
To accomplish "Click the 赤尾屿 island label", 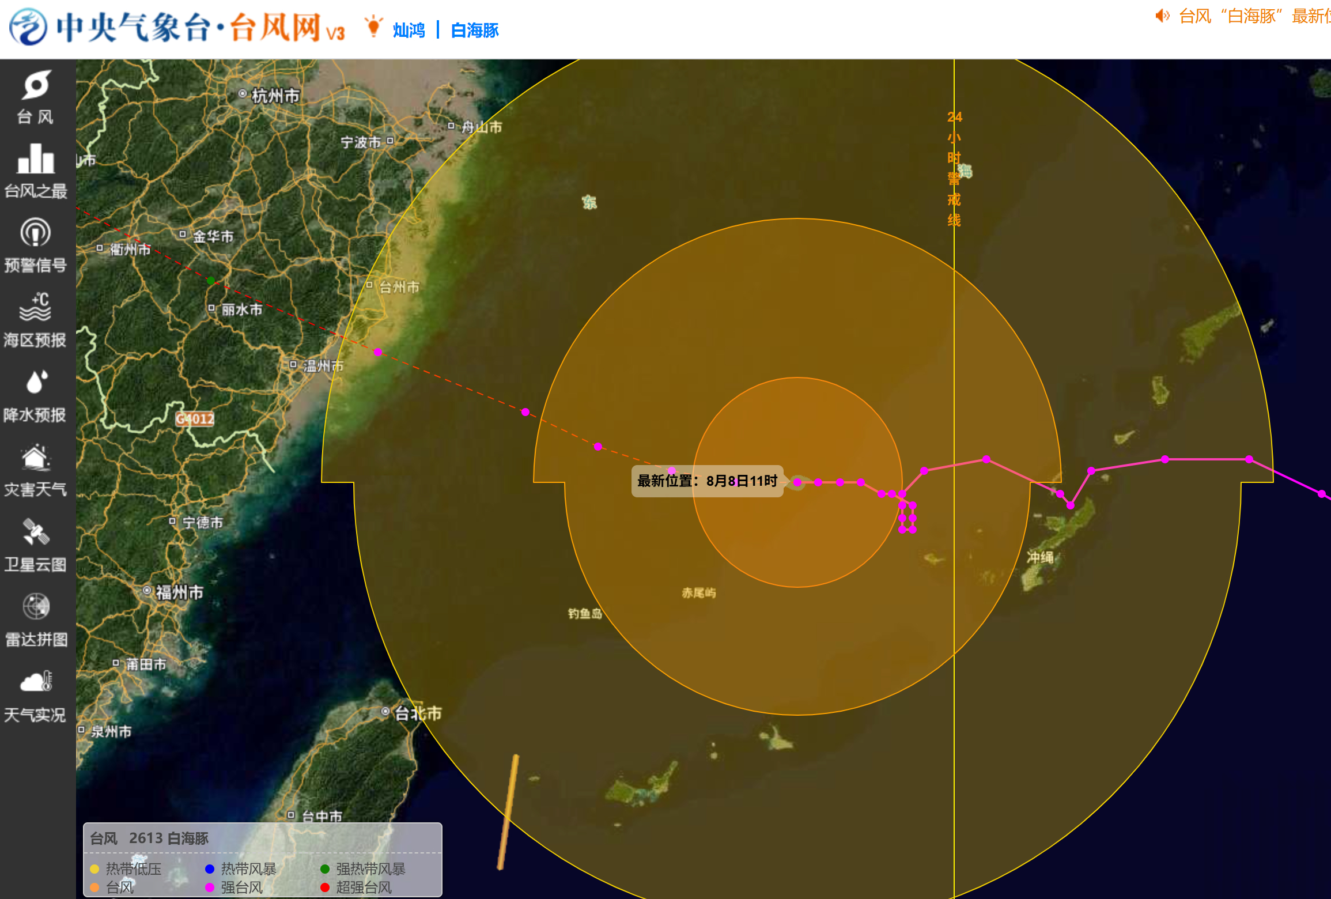I will pos(699,593).
